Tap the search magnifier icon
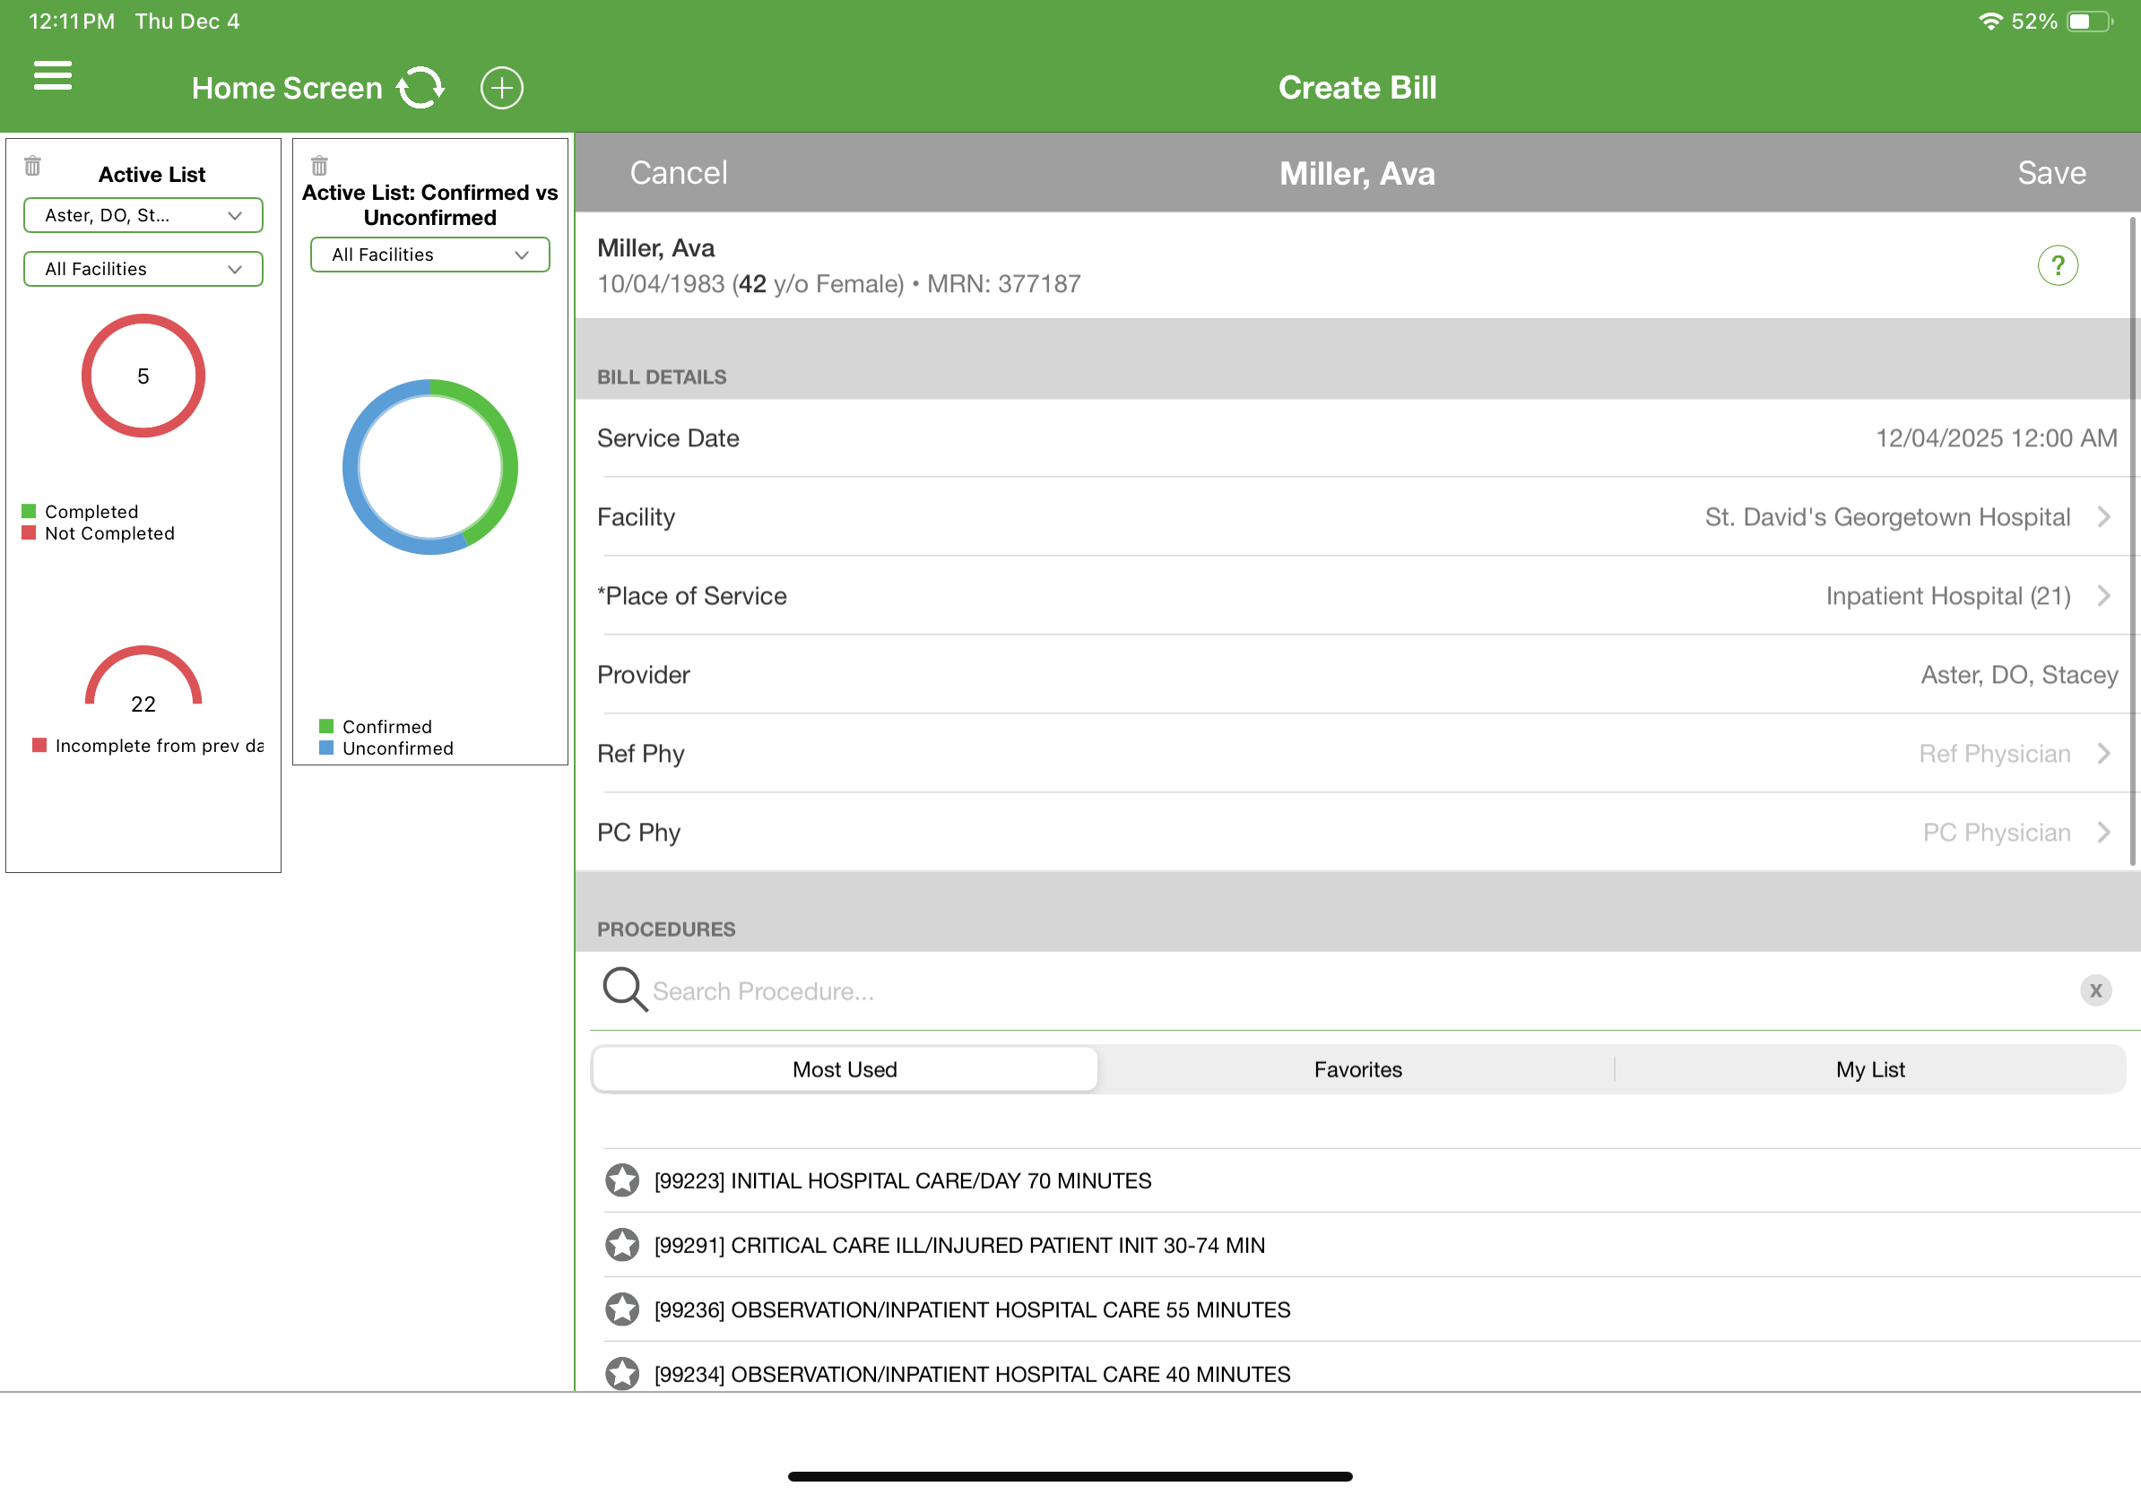 pos(625,989)
